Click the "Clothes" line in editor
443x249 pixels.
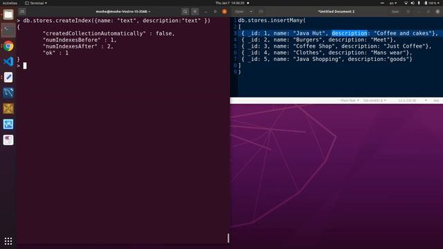click(327, 53)
